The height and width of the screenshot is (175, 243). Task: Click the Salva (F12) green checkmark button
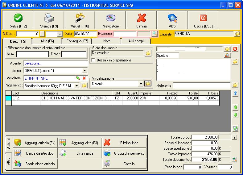18,20
